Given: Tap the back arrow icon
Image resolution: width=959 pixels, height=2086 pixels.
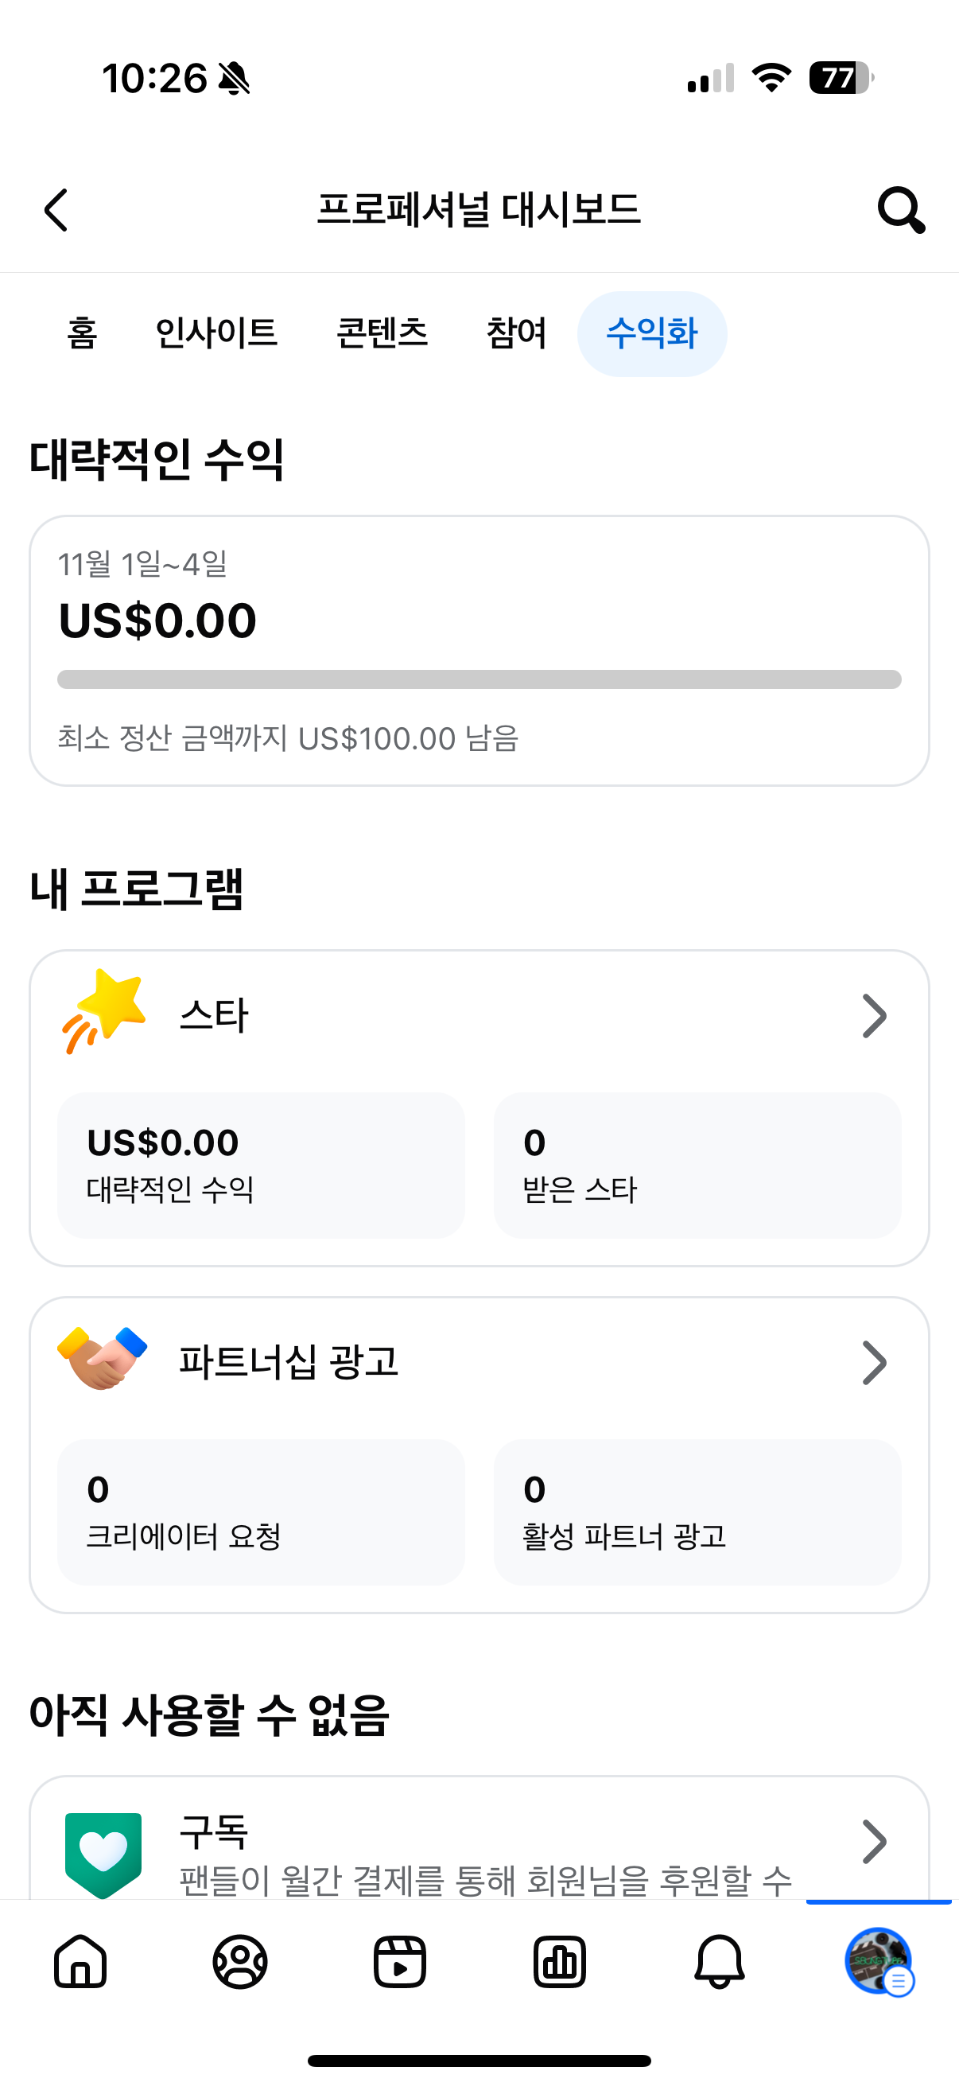Looking at the screenshot, I should [56, 211].
